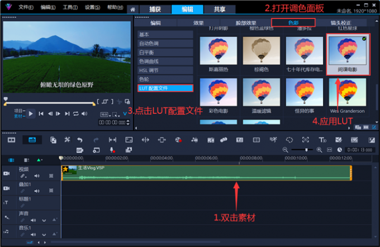Open the 文件 menu
The height and width of the screenshot is (247, 380).
(x=26, y=7)
